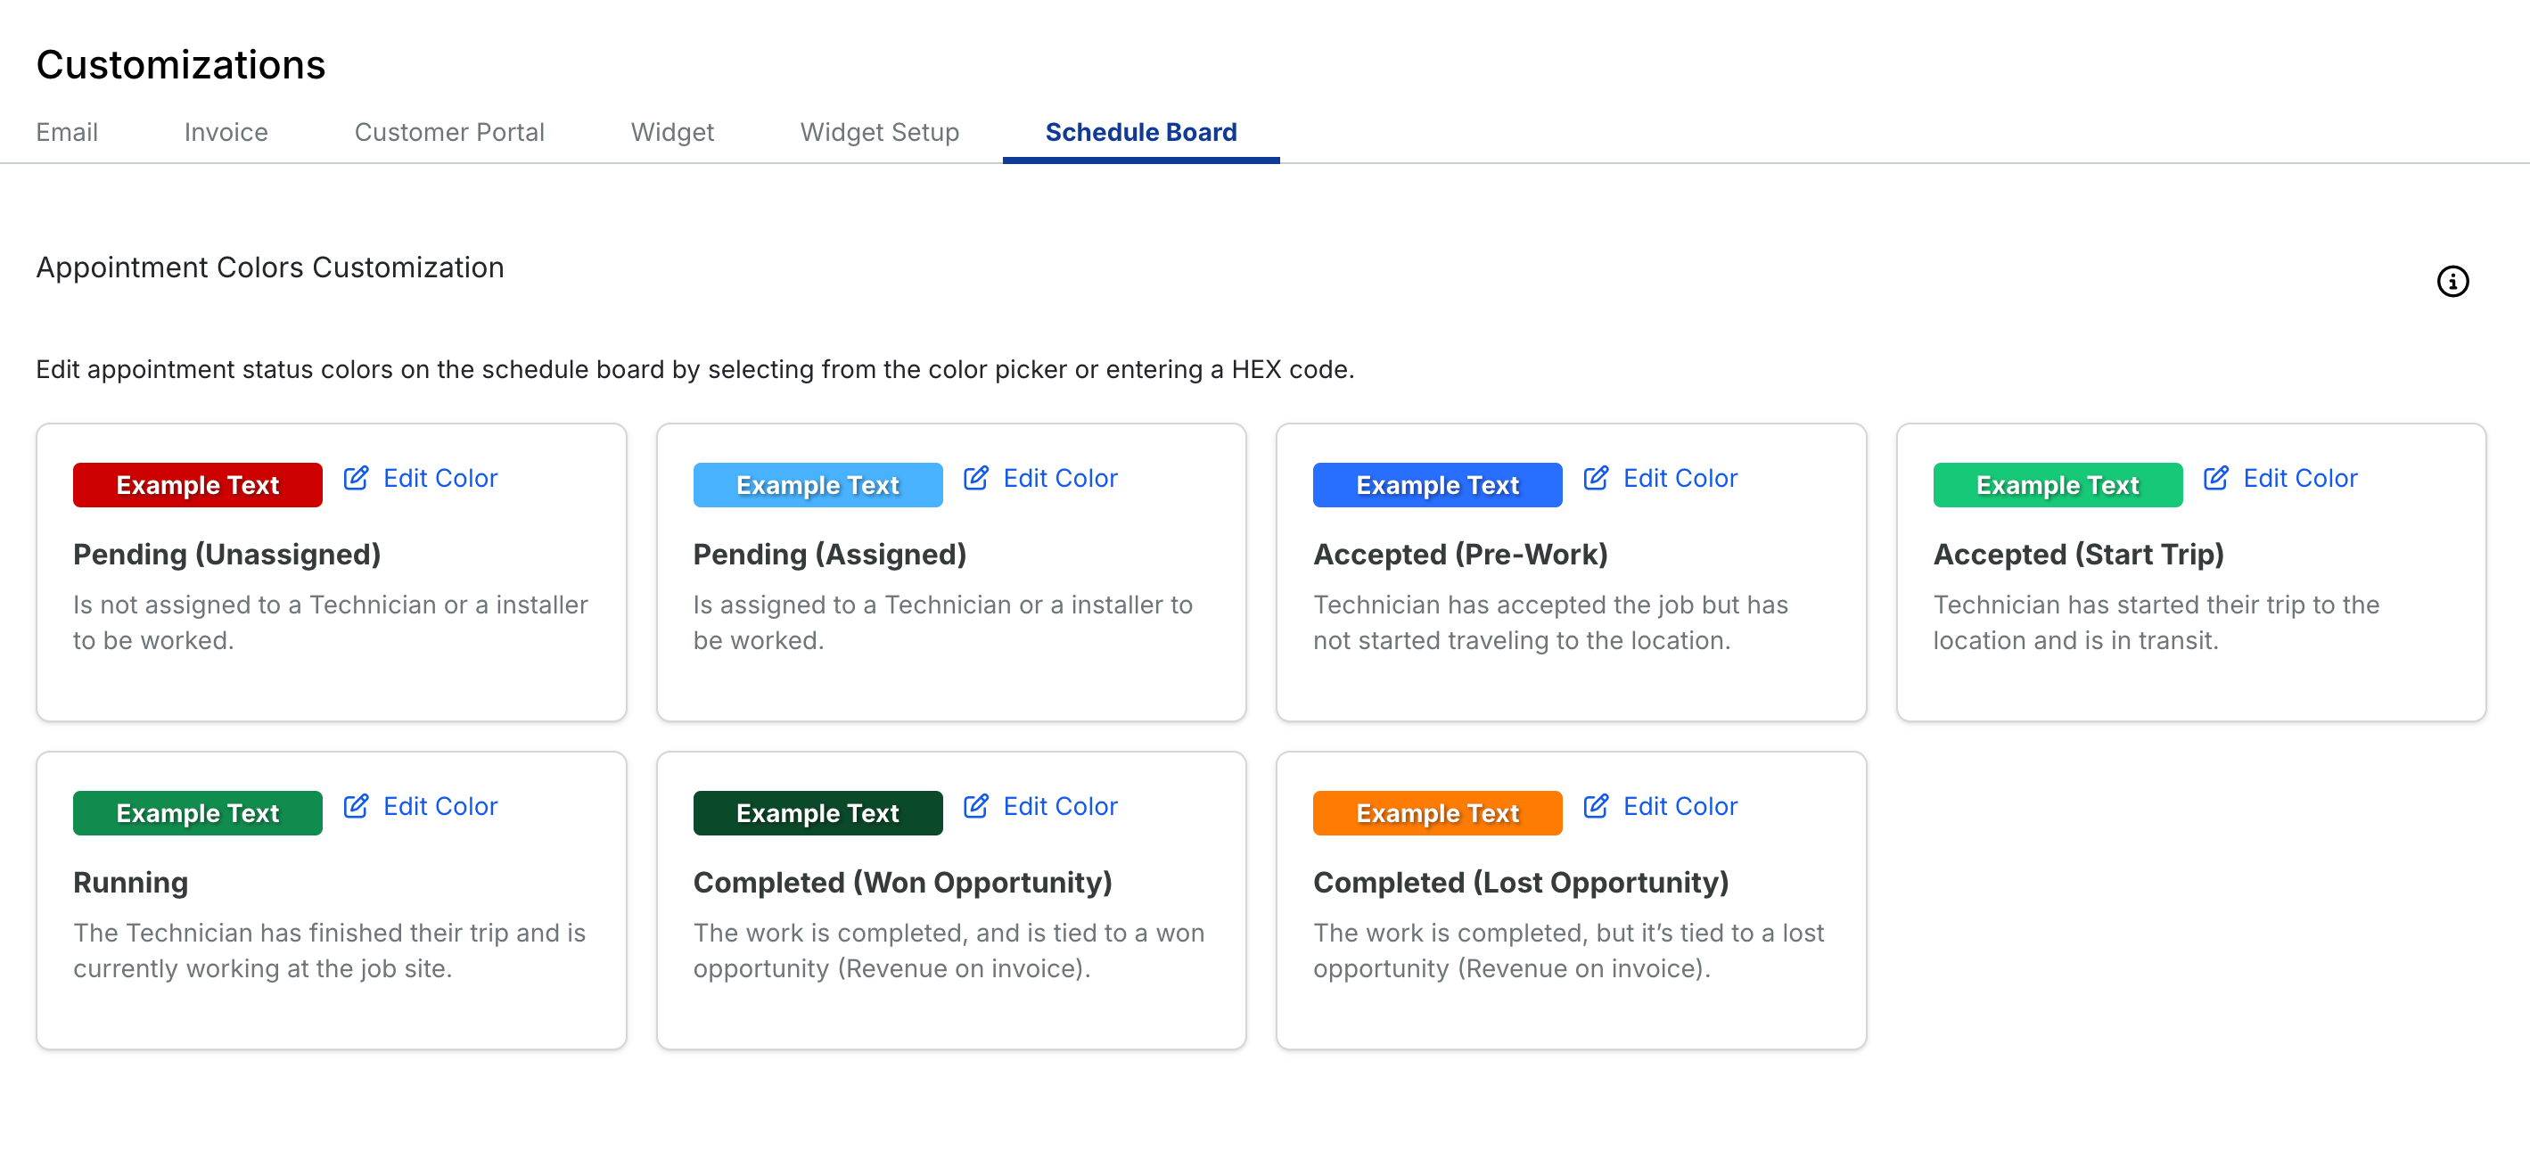2530x1152 pixels.
Task: Click Accepted (Start Trip) green swatch
Action: (2057, 485)
